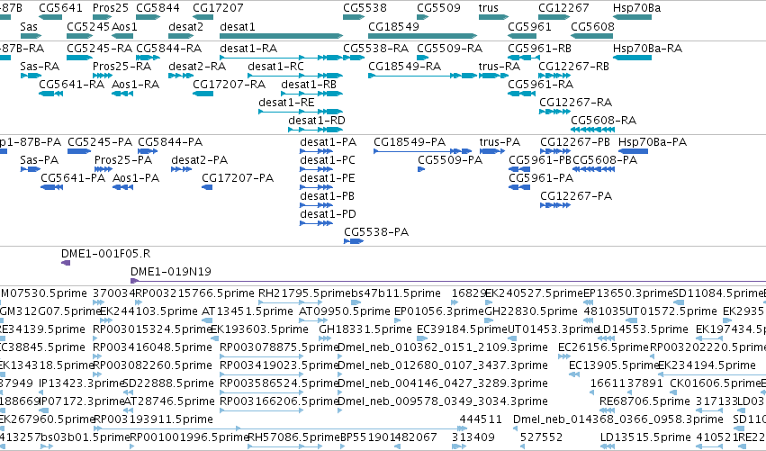Select the CG5641 gene label
Screen dimensions: 766x451
[x=60, y=8]
